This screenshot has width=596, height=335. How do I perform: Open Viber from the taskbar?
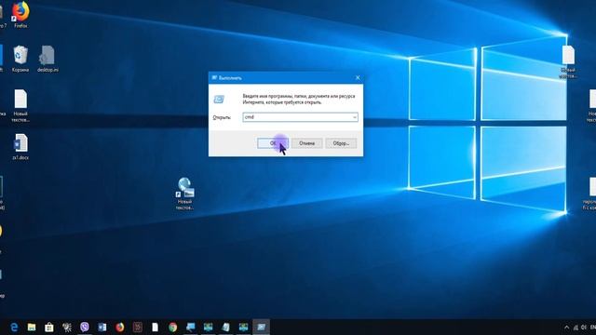(85, 327)
